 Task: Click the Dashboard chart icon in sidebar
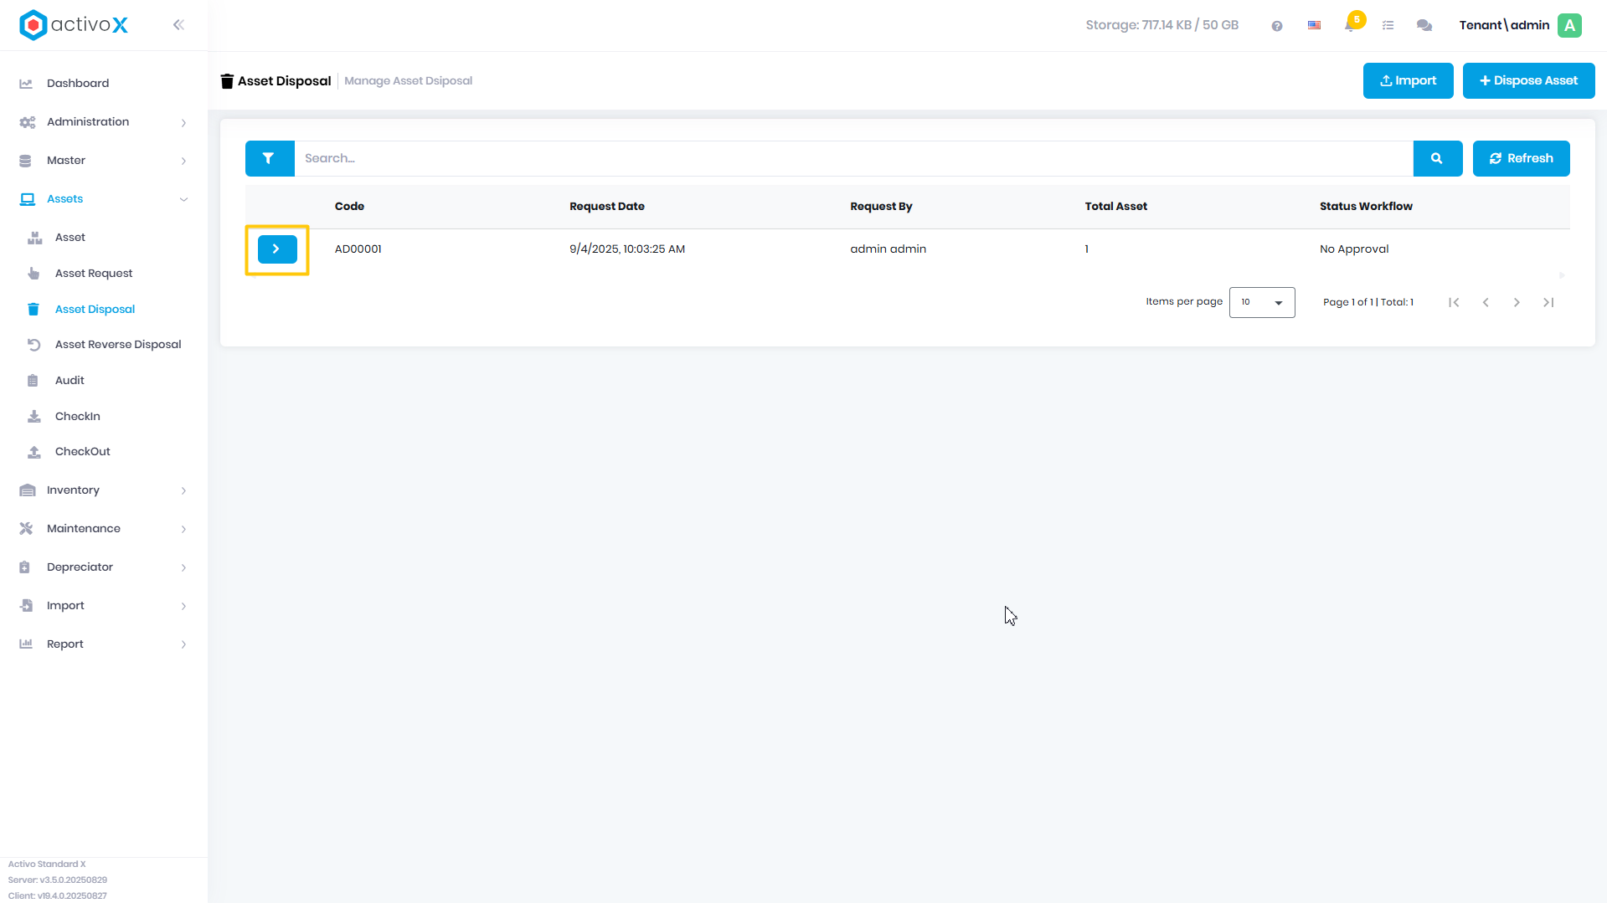pos(26,84)
